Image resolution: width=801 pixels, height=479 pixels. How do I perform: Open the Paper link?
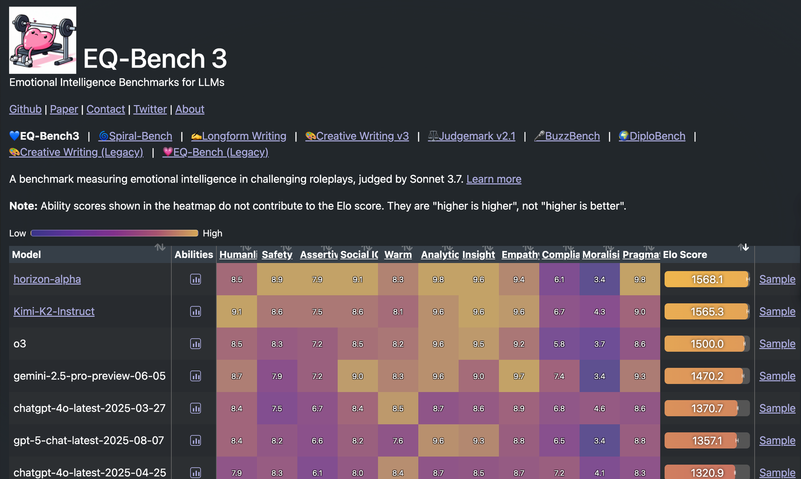click(64, 109)
